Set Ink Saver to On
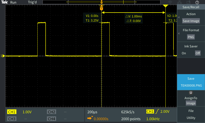 coord(184,53)
